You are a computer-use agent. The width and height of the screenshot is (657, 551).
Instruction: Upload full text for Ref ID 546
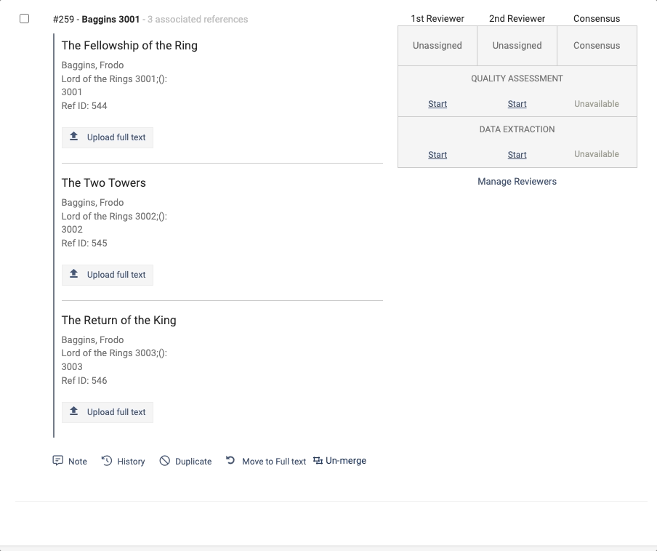108,412
